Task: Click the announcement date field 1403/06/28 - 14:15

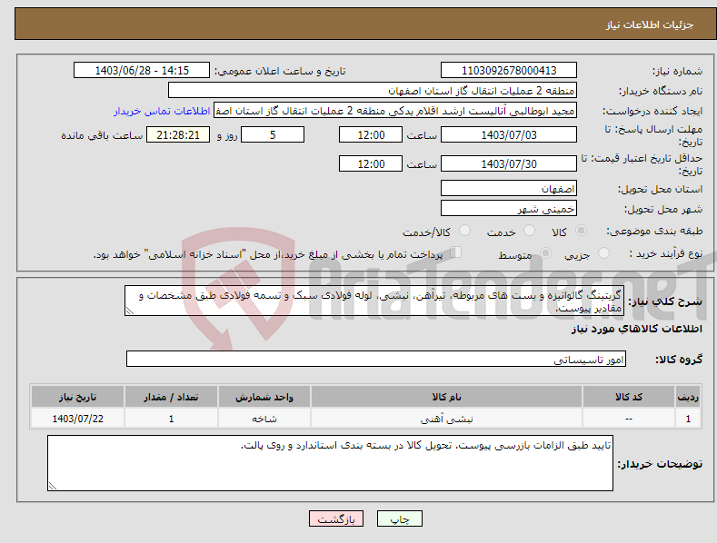Action: pos(141,71)
